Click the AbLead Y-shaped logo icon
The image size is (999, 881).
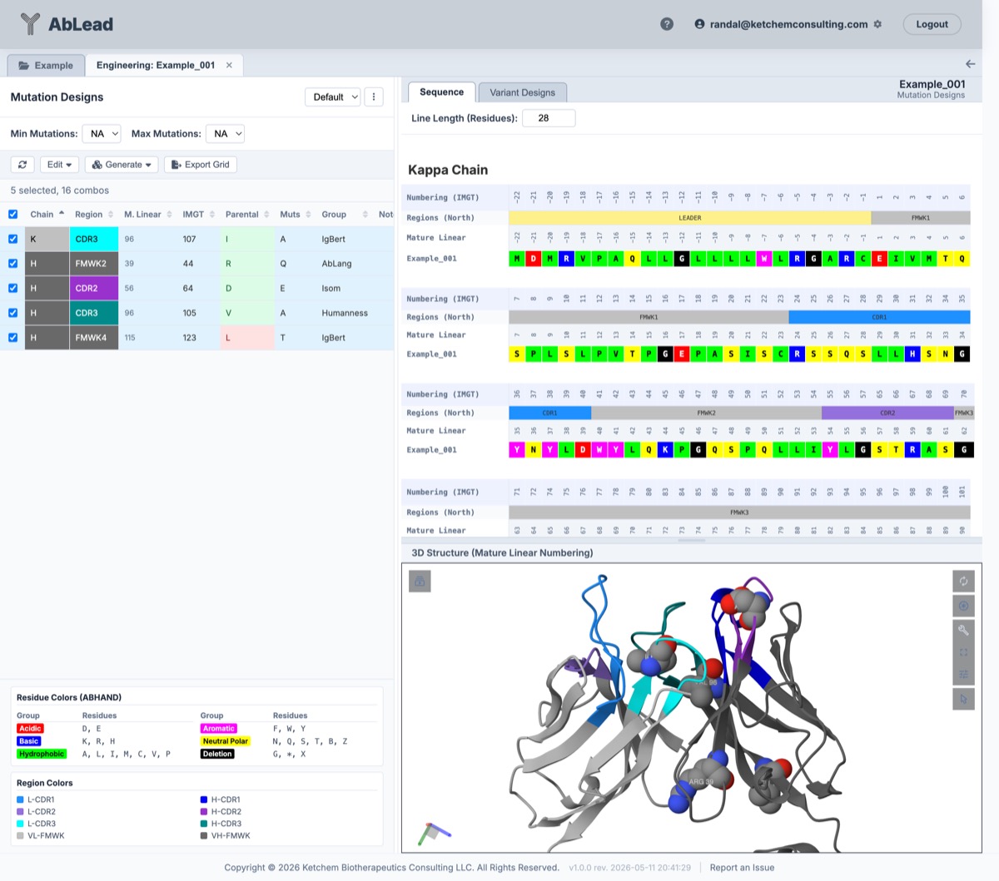pyautogui.click(x=30, y=24)
